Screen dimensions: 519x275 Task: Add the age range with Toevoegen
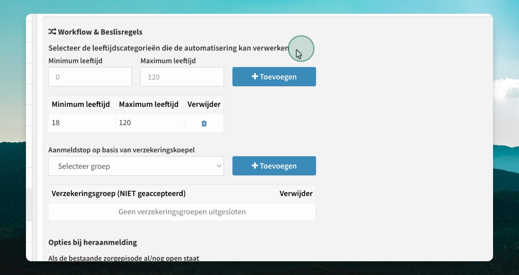(274, 77)
